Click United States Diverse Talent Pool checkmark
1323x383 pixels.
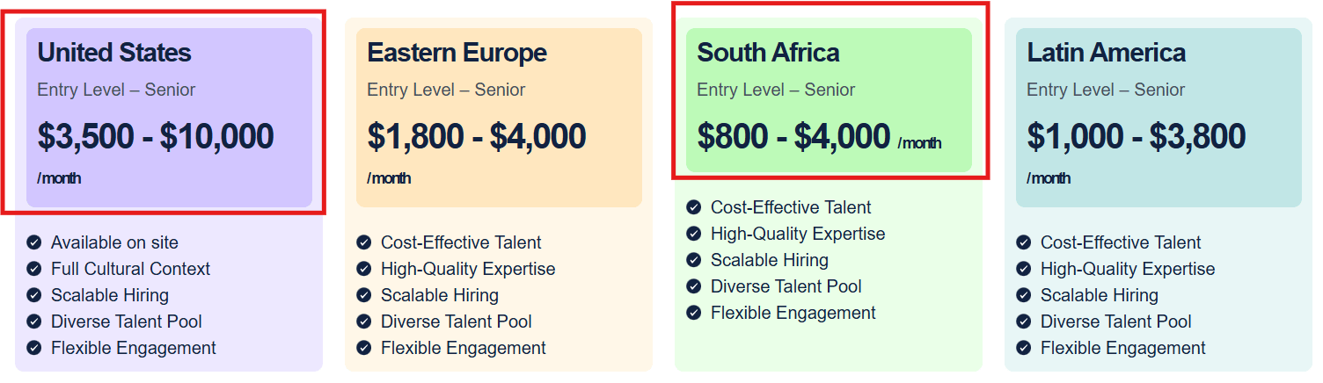(x=33, y=322)
